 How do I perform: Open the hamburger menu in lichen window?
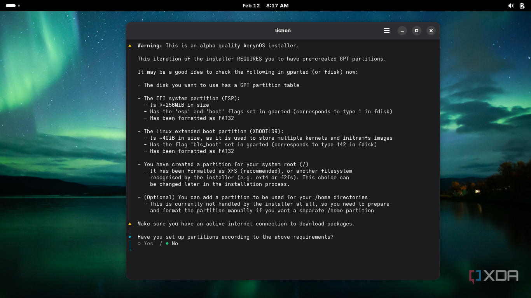[x=386, y=31]
